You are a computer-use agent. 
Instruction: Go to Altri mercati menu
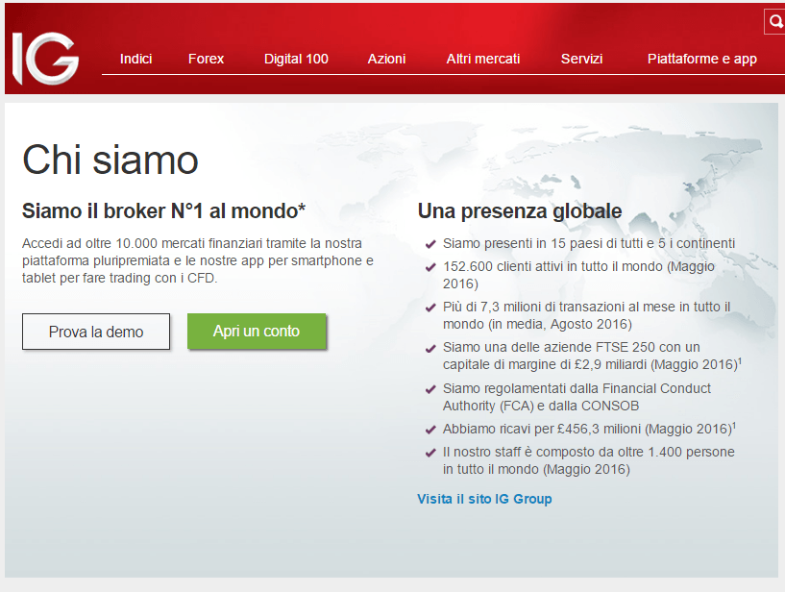[x=483, y=59]
